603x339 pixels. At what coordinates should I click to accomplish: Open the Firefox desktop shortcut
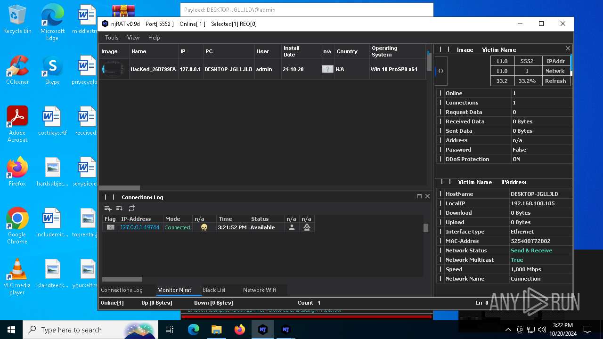click(17, 172)
